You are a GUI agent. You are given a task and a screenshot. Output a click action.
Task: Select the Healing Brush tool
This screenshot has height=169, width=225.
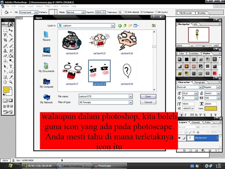click(x=5, y=46)
